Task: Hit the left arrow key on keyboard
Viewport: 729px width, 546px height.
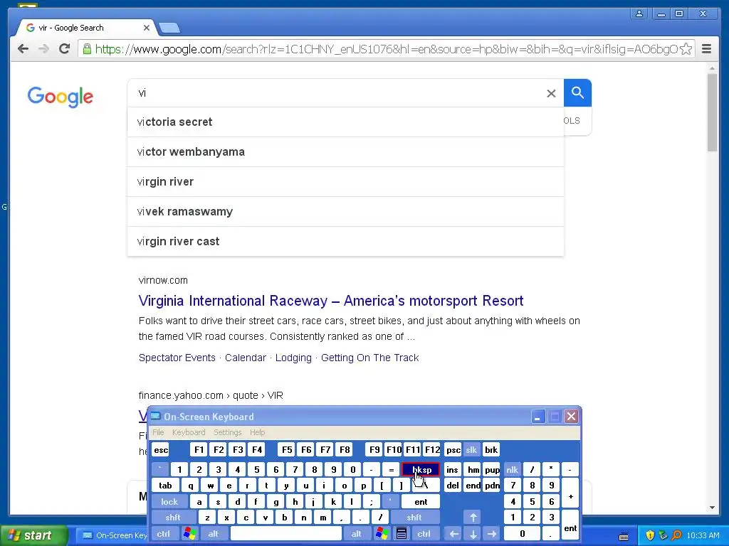Action: coord(453,534)
